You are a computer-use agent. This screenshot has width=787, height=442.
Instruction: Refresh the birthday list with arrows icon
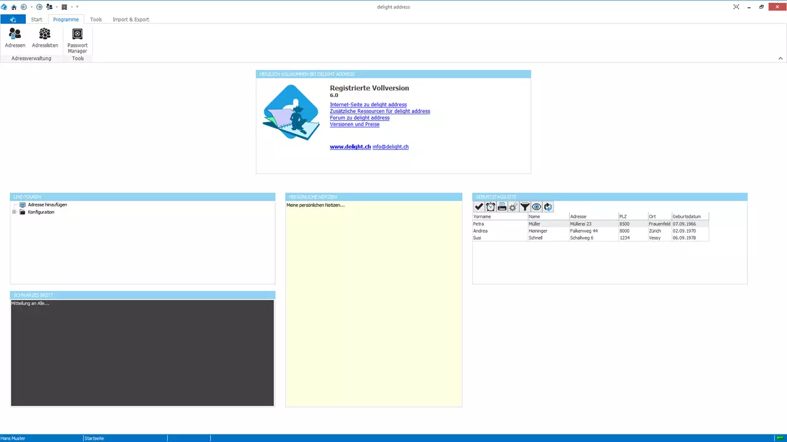548,207
